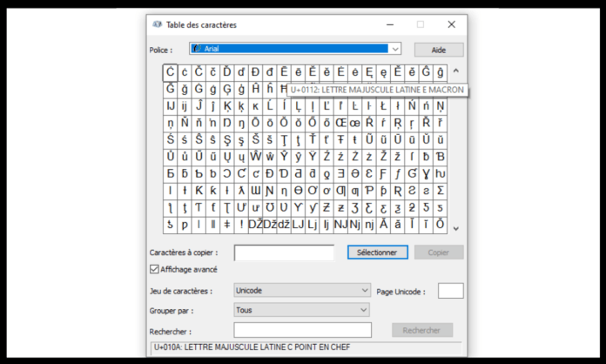Viewport: 606px width, 364px height.
Task: Choose the uppercase NJ digraph cell
Action: (x=341, y=225)
